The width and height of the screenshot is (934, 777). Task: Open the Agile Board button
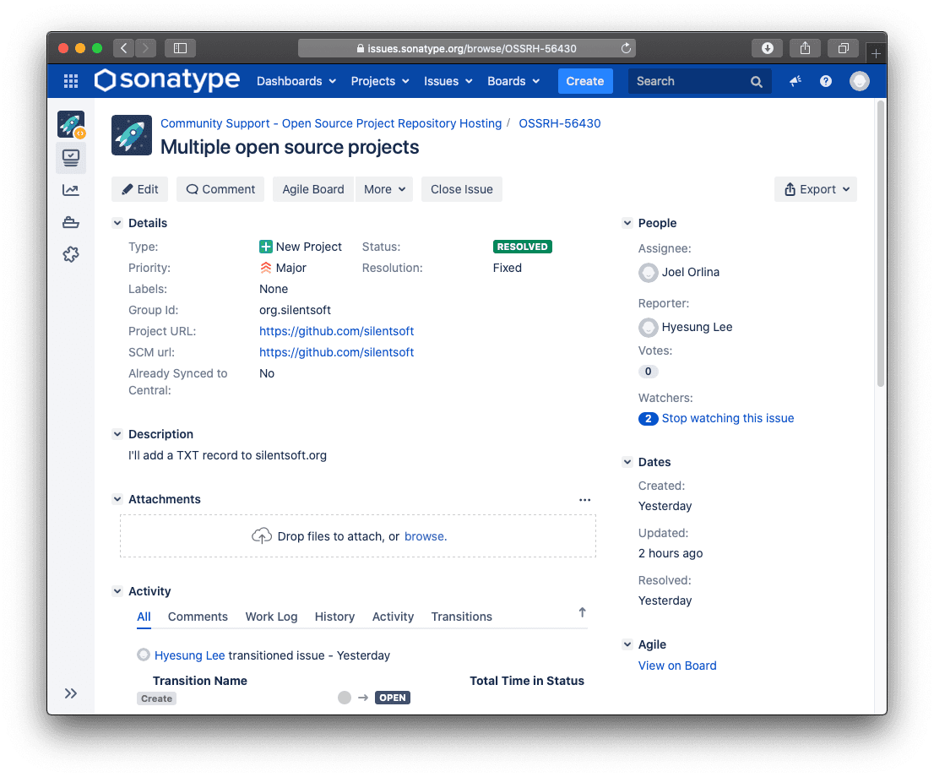click(x=313, y=189)
